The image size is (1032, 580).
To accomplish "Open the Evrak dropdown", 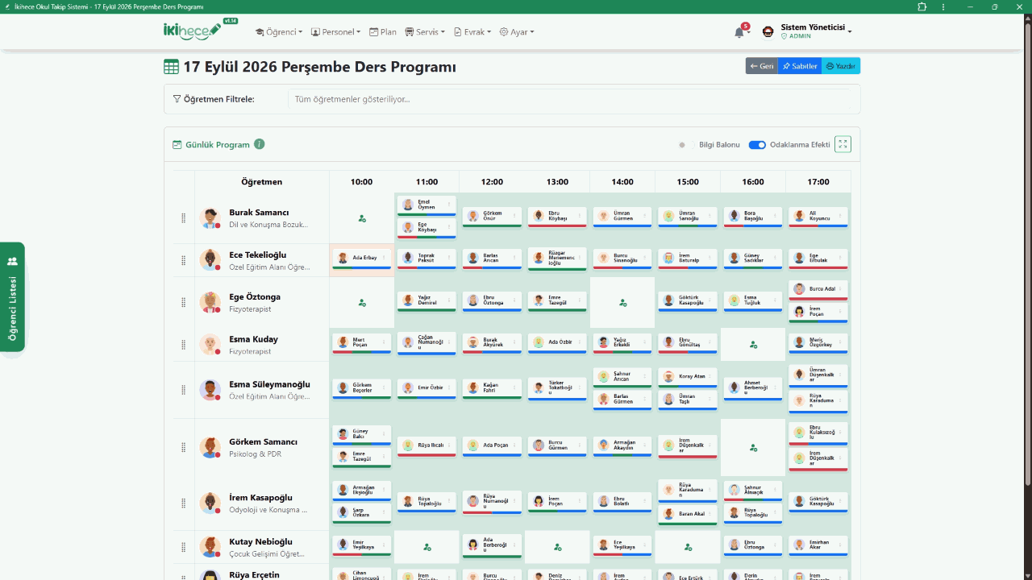I will (472, 32).
